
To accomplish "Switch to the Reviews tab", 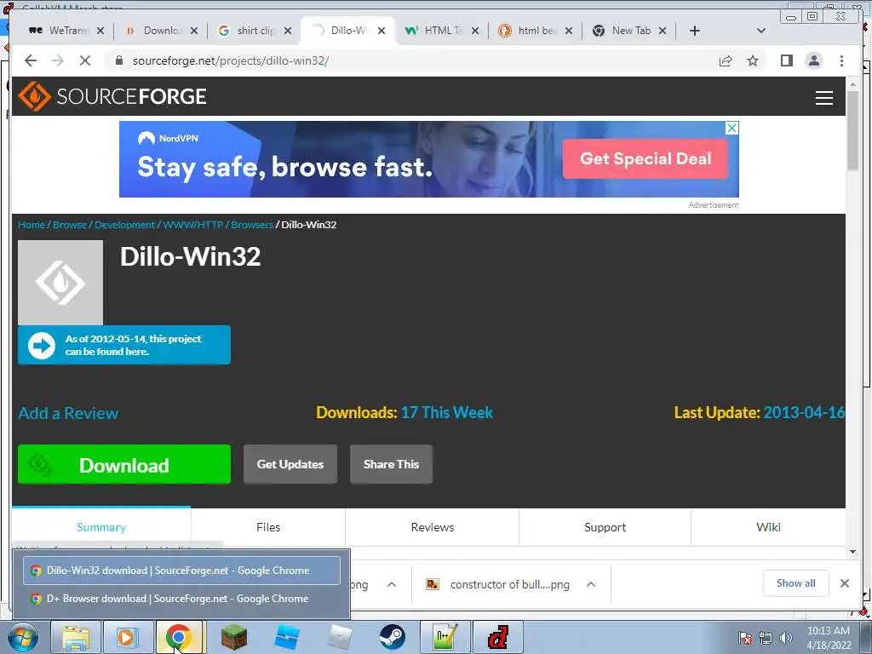I will tap(432, 527).
